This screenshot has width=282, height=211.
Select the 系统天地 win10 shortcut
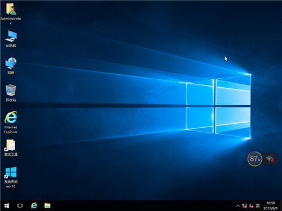click(x=11, y=177)
